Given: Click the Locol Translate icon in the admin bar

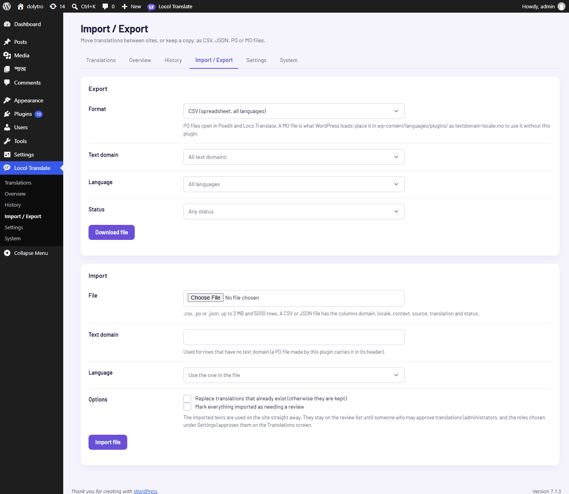Looking at the screenshot, I should tap(151, 7).
